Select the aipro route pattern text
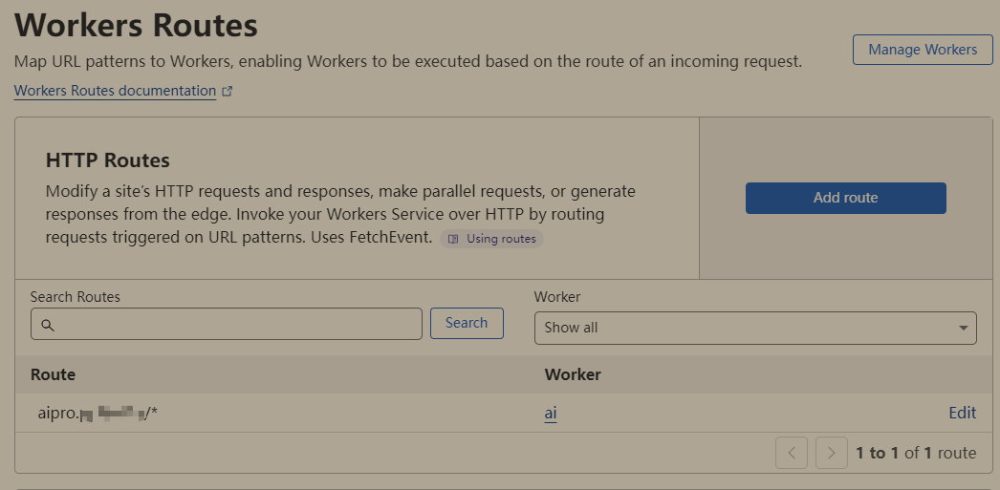 click(x=98, y=413)
